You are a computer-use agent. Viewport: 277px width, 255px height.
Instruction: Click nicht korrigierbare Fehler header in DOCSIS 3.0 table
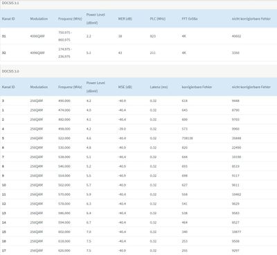251,87
